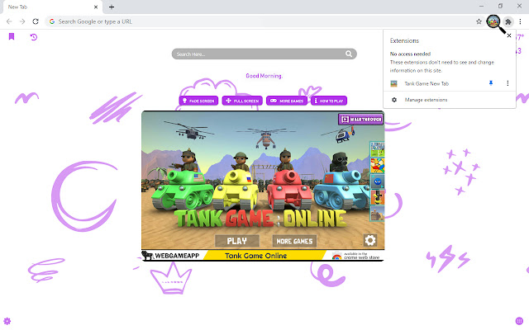Start the game with the PLAY button
The width and height of the screenshot is (529, 330).
[x=237, y=241]
